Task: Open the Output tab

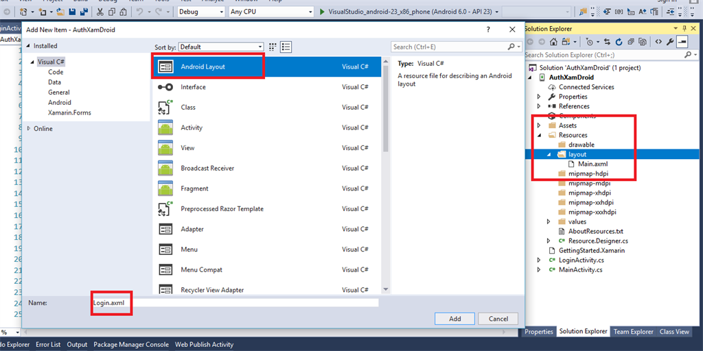Action: tap(77, 344)
